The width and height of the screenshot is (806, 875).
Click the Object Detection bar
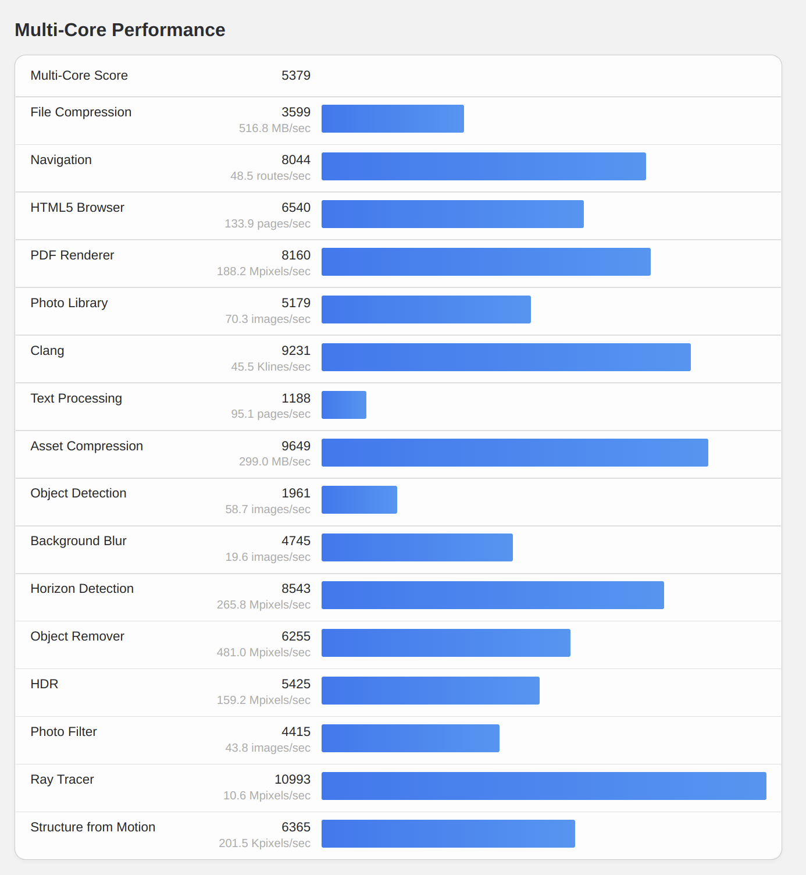coord(359,500)
